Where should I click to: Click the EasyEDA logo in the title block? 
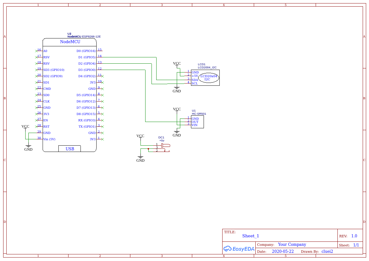239,249
